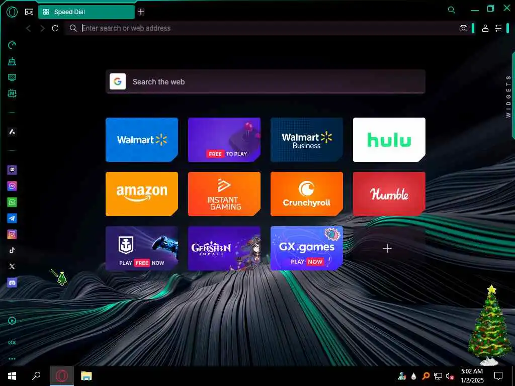
Task: Add a new speed dial site
Action: coord(387,248)
